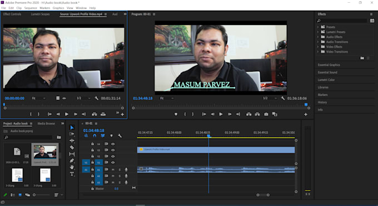Expand the Video Effects folder
Viewport: 378px width, 206px height.
(318, 47)
